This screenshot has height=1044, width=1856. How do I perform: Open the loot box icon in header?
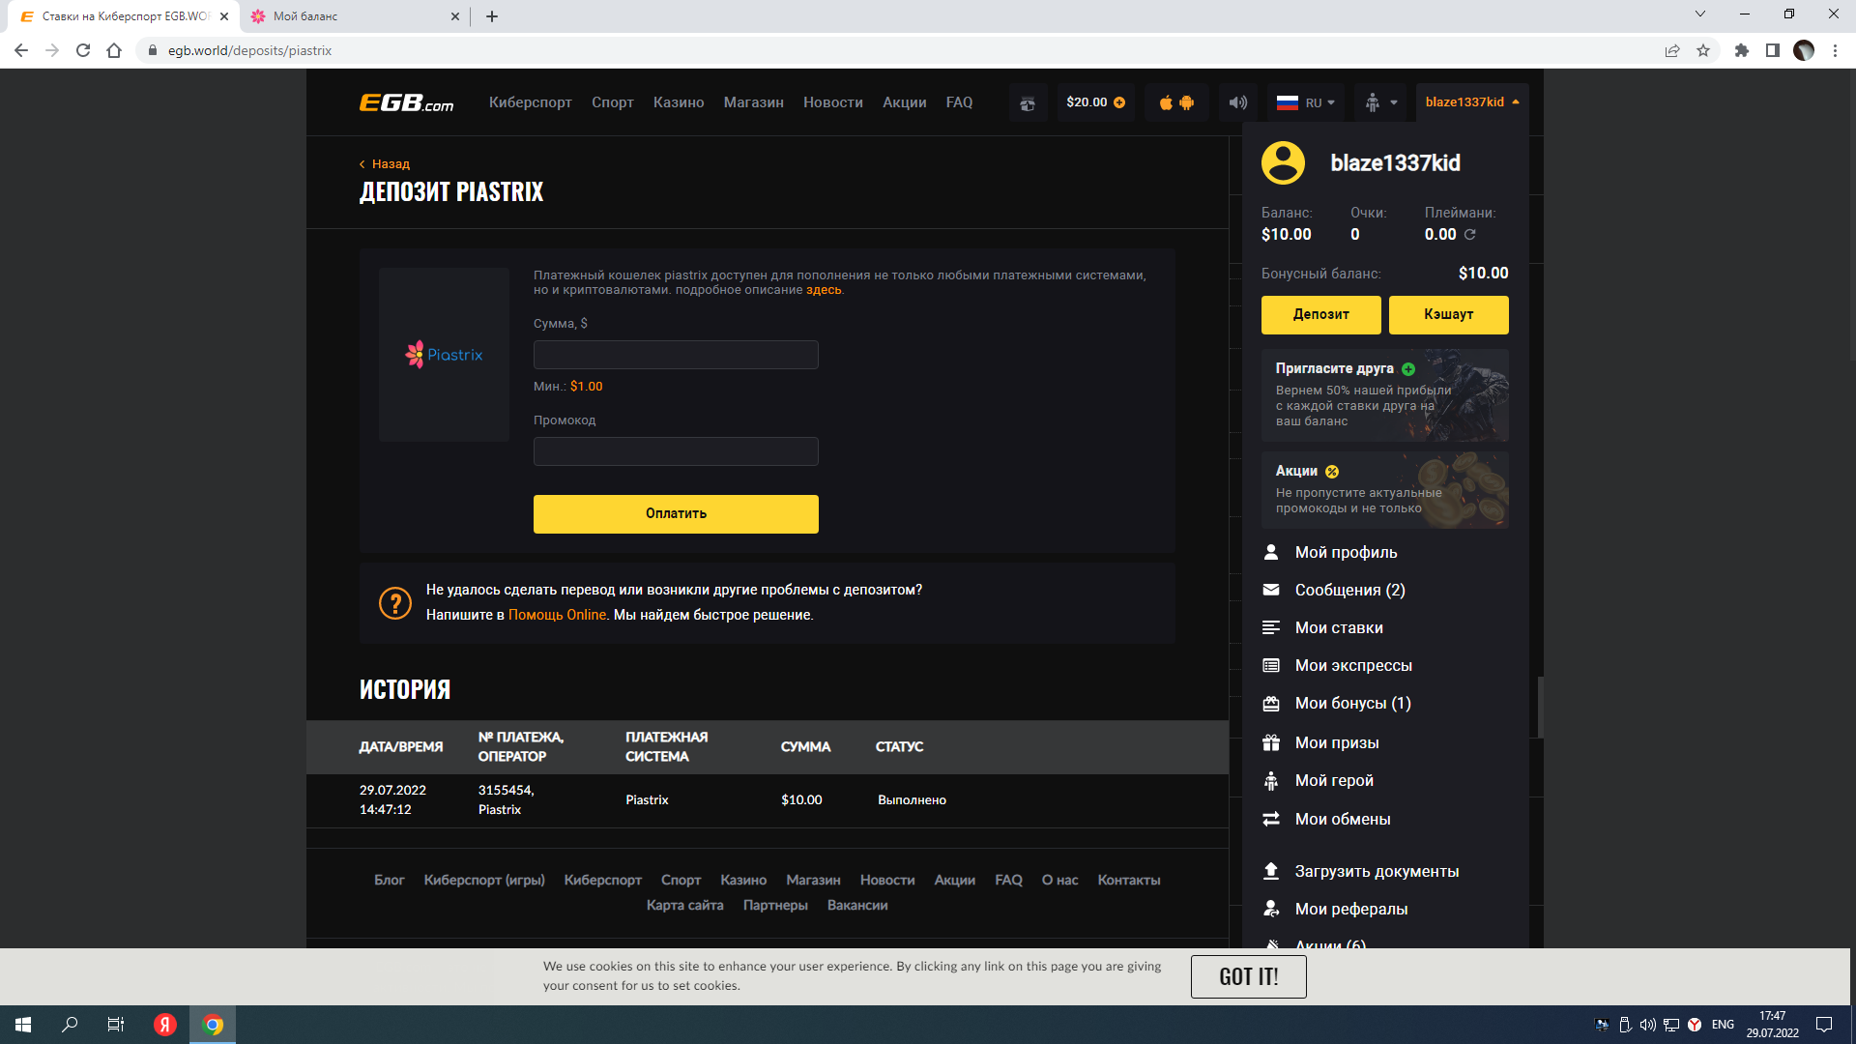coord(1028,102)
